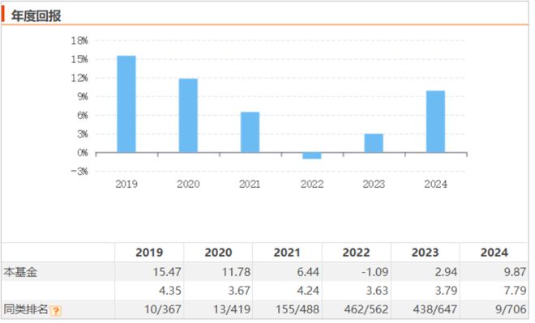Click the 10/367 ranking cell for 2019
This screenshot has width=535, height=323.
(162, 309)
